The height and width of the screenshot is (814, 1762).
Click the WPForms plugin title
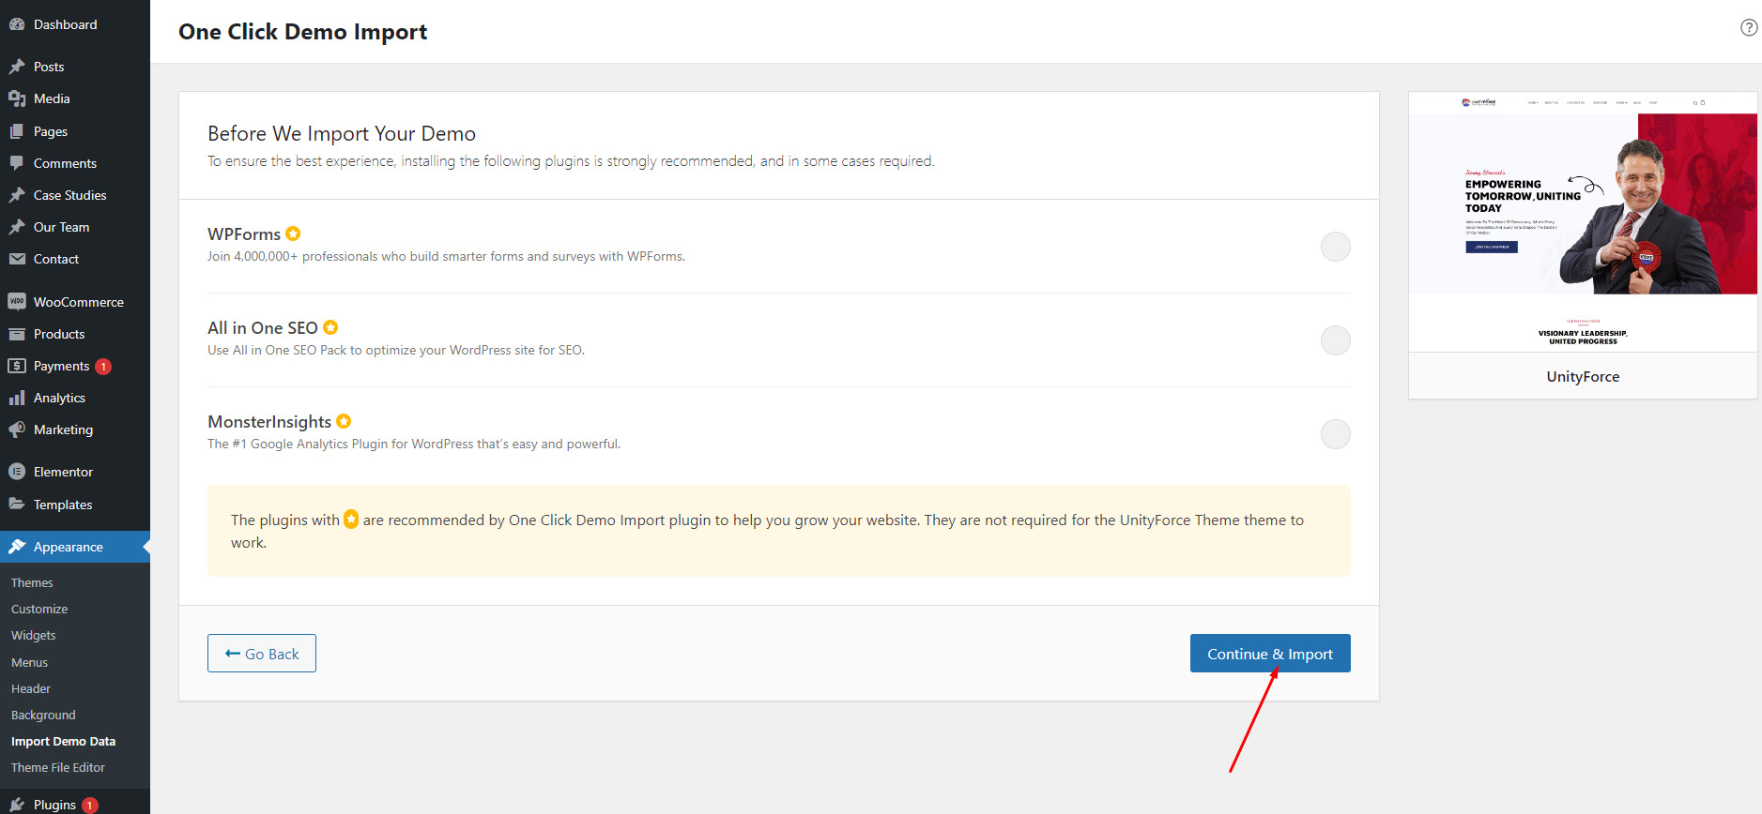pos(244,234)
